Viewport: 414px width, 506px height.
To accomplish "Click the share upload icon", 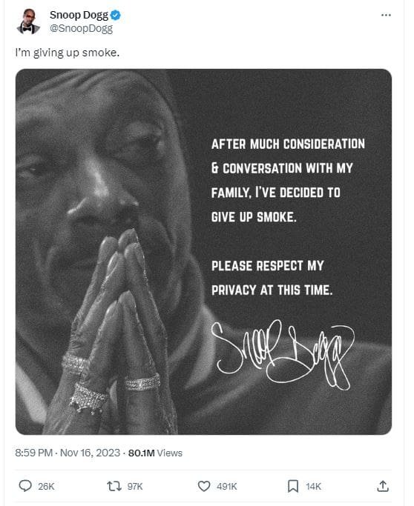I will click(383, 486).
